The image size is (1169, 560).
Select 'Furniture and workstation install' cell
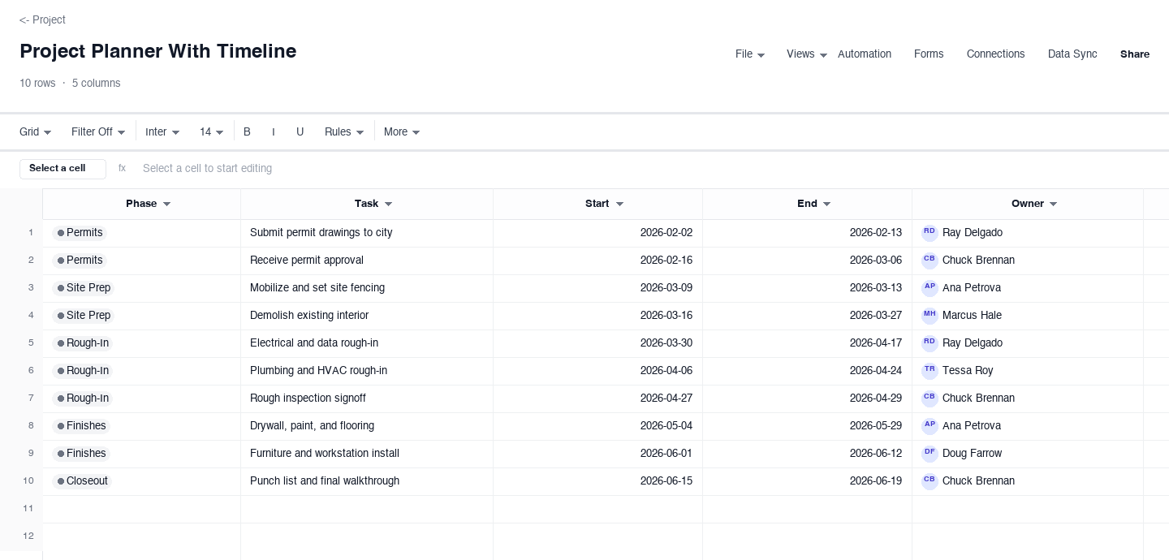click(x=367, y=454)
